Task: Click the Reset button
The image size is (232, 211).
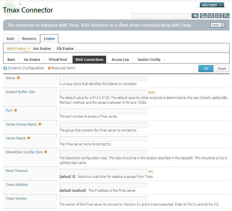Action: tap(222, 68)
